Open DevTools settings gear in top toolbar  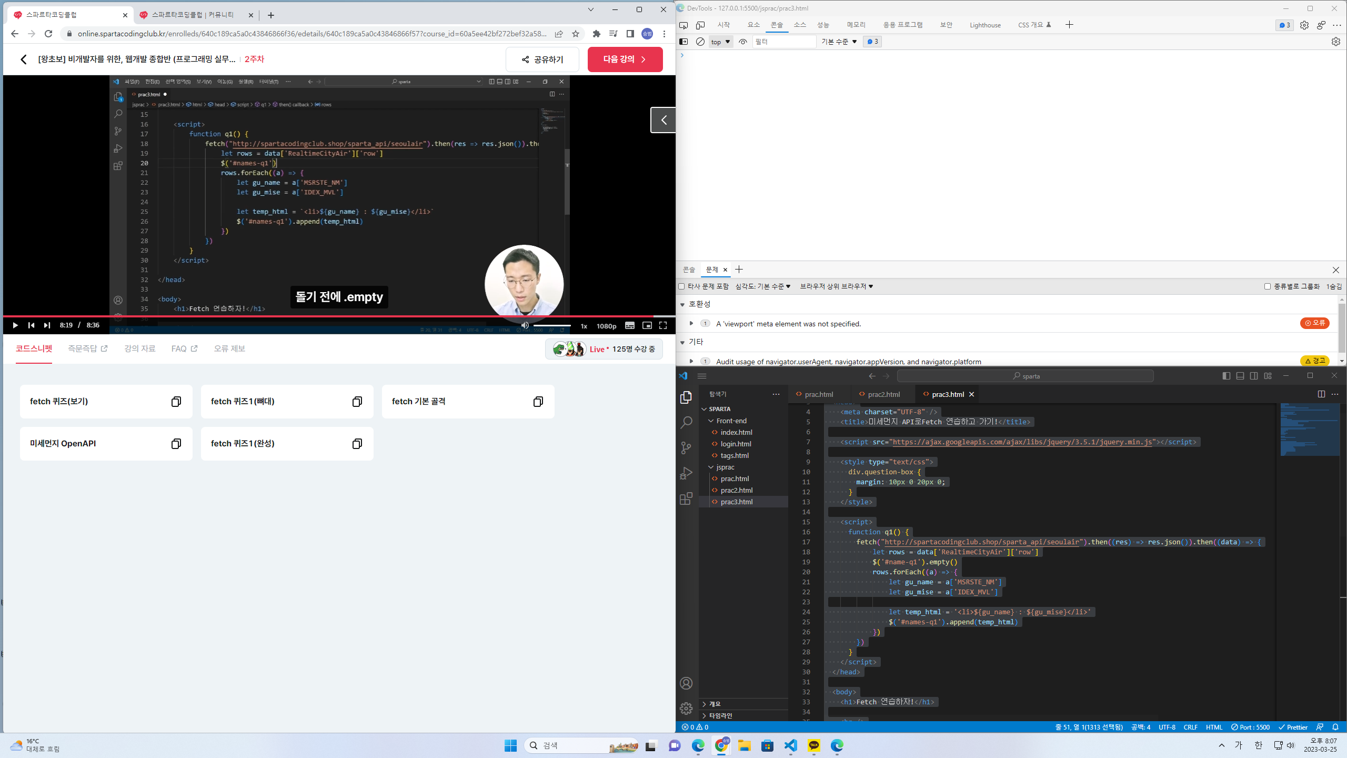tap(1304, 25)
